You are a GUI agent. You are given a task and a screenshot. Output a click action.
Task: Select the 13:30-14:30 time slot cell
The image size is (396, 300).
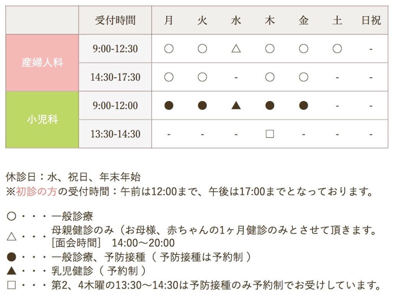115,134
